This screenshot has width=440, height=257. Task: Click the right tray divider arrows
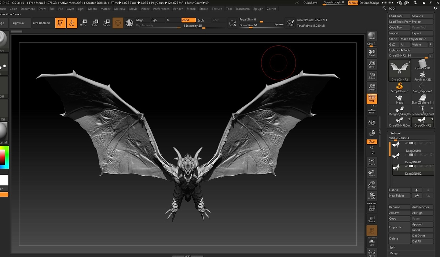point(380,133)
